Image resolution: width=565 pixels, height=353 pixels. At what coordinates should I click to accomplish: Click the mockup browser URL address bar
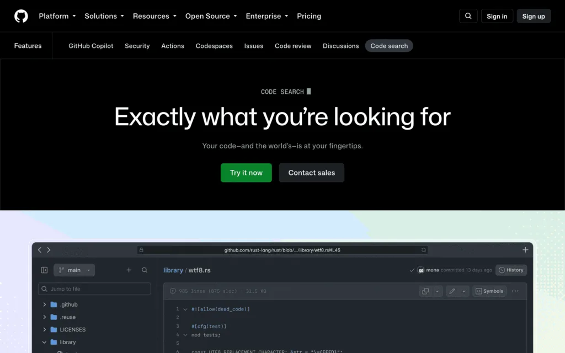(x=282, y=250)
